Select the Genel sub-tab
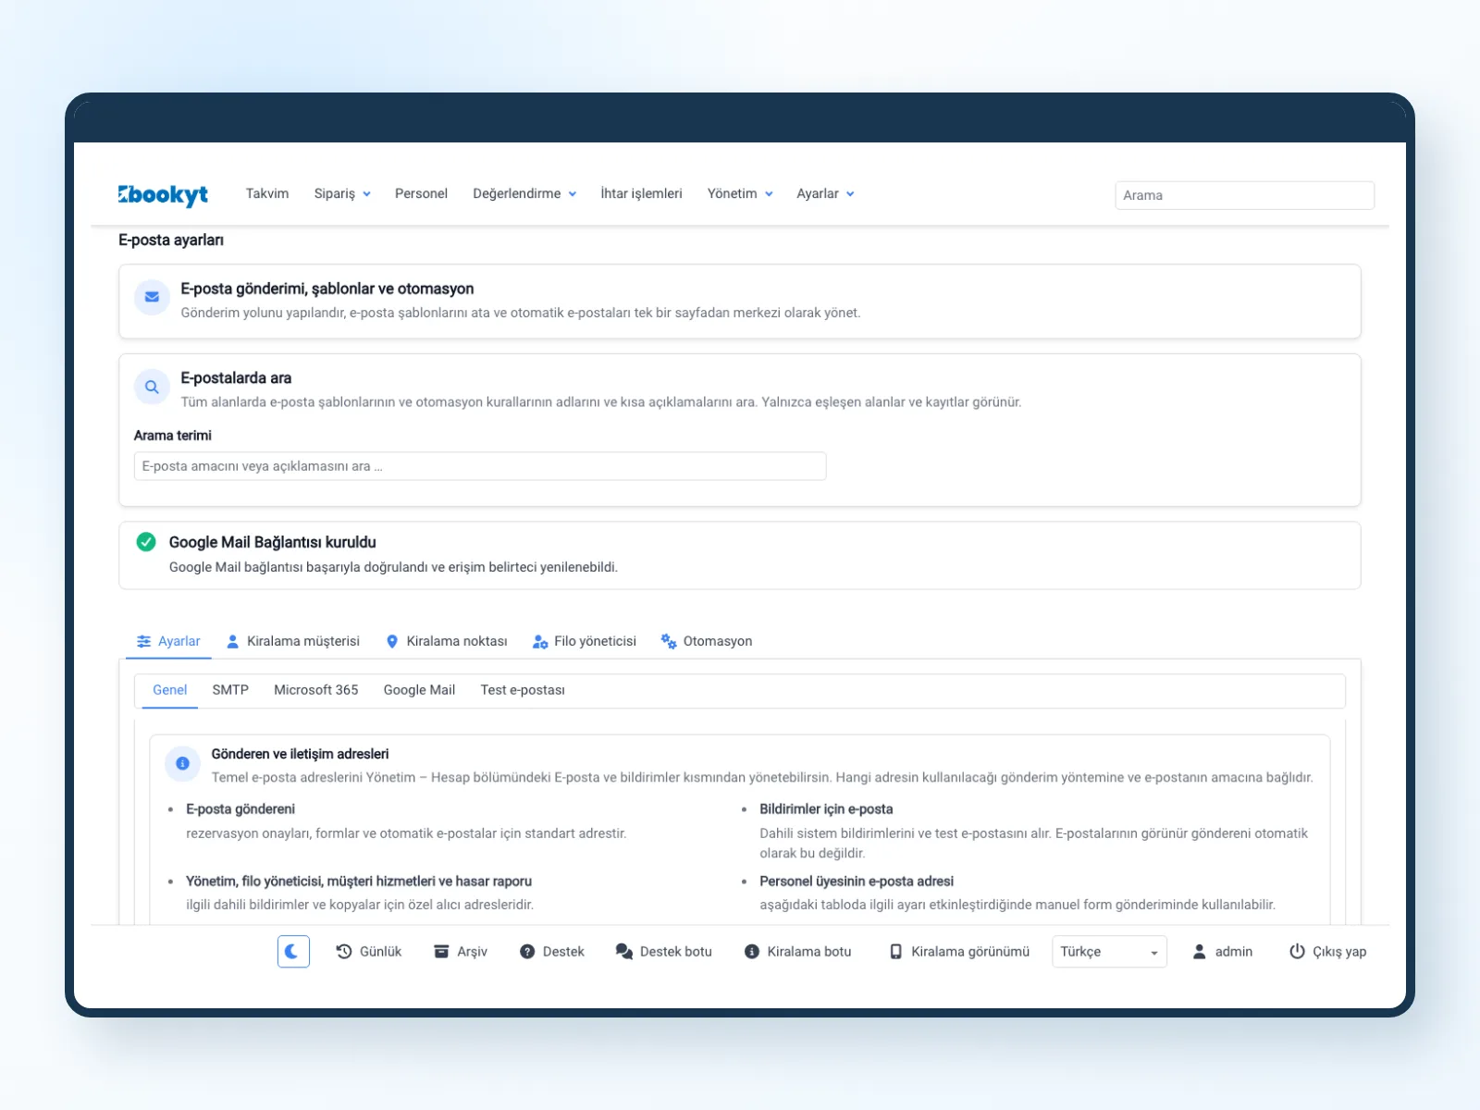This screenshot has width=1480, height=1110. click(170, 690)
